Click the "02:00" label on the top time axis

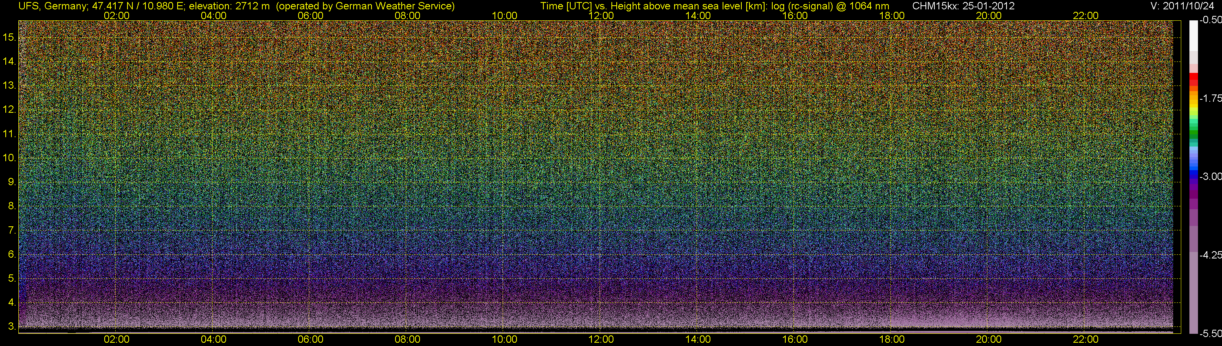click(116, 15)
